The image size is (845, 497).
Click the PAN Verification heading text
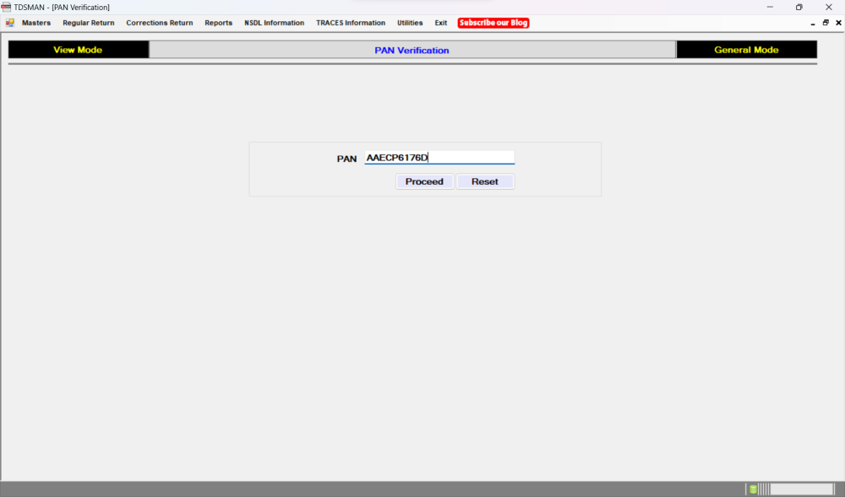[x=412, y=50]
